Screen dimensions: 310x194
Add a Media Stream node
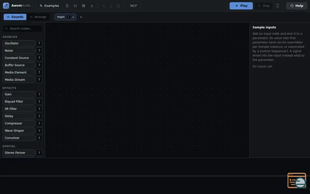(x=19, y=80)
